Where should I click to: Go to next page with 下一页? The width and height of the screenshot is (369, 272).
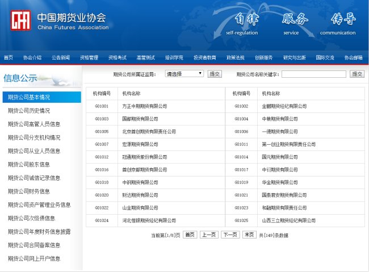[x=230, y=235]
